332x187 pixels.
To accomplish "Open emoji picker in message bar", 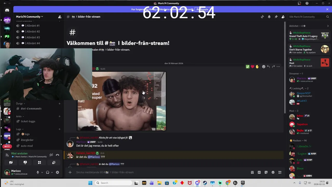I will pos(273,172).
